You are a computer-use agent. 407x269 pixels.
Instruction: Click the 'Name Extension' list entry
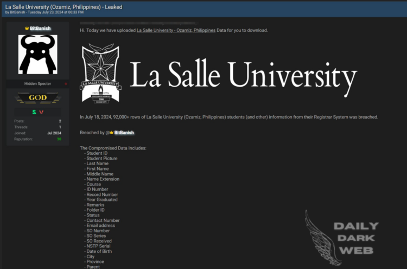click(102, 179)
